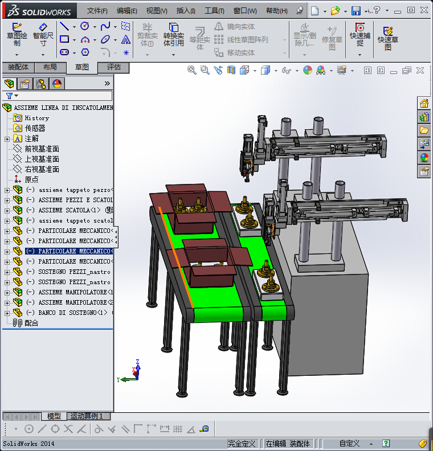Click Apply Scene icon
Screen dimensions: 433x451
(x=321, y=70)
